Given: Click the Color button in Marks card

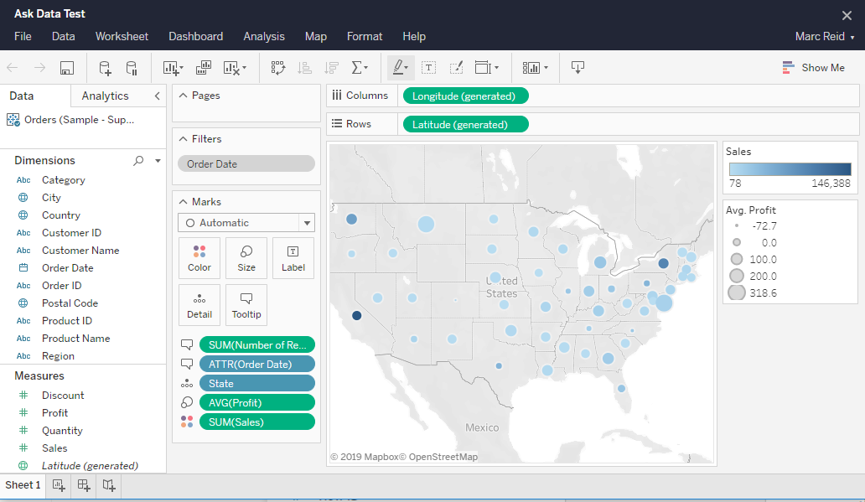Looking at the screenshot, I should (199, 258).
